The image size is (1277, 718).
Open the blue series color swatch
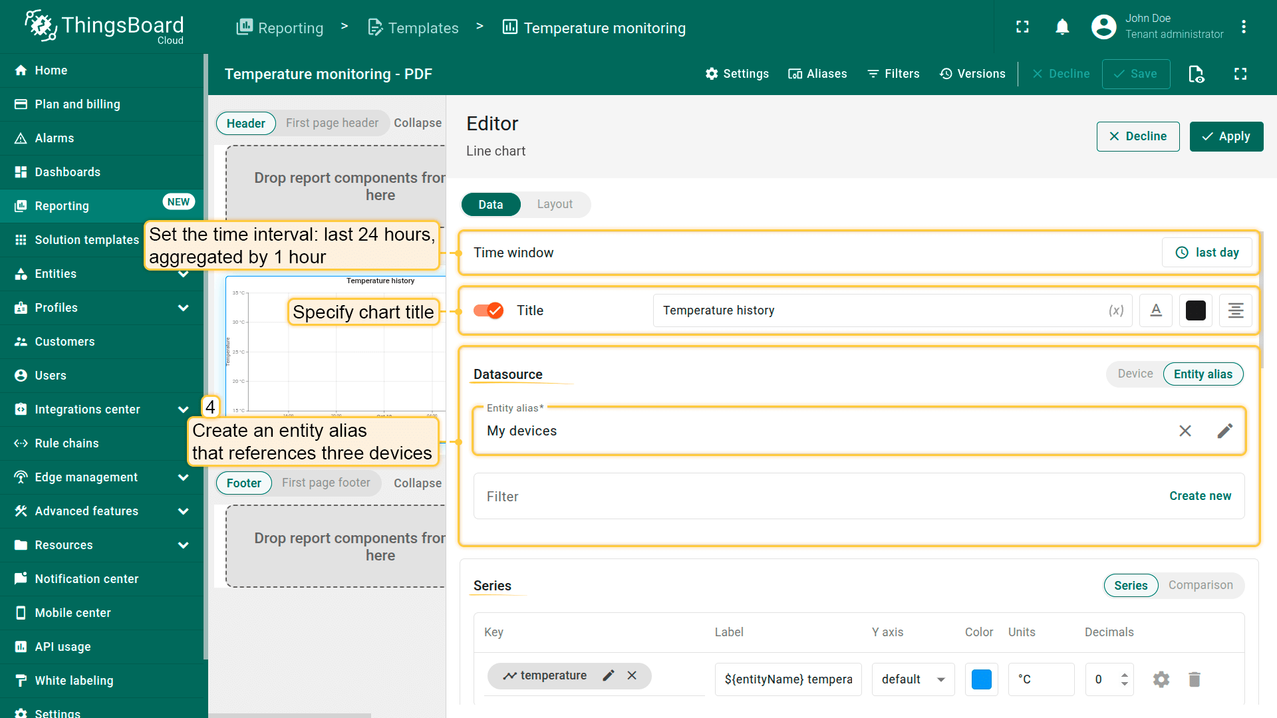[981, 679]
